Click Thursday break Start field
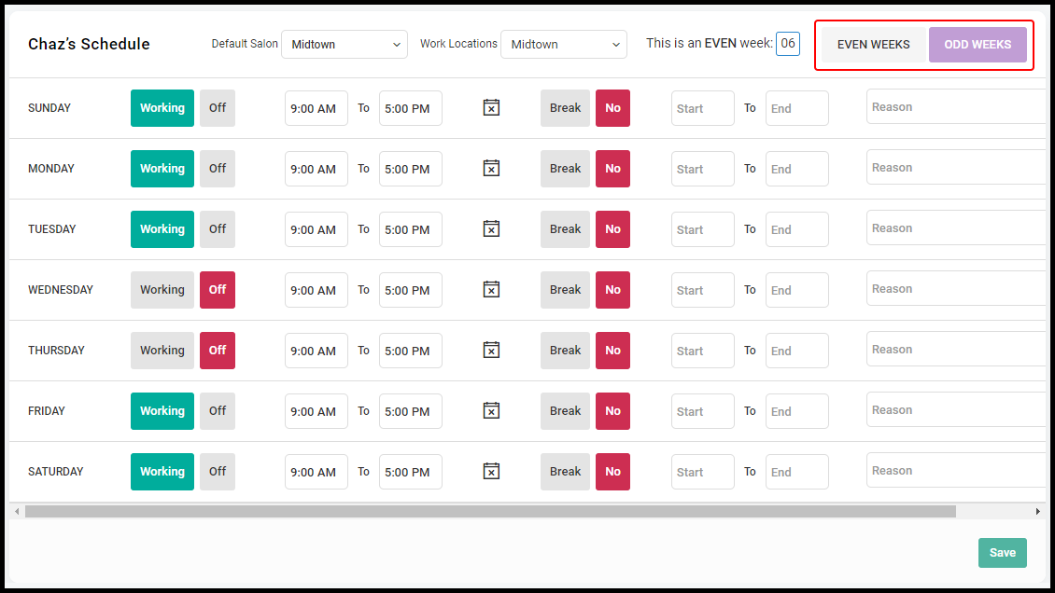The image size is (1055, 593). (702, 351)
